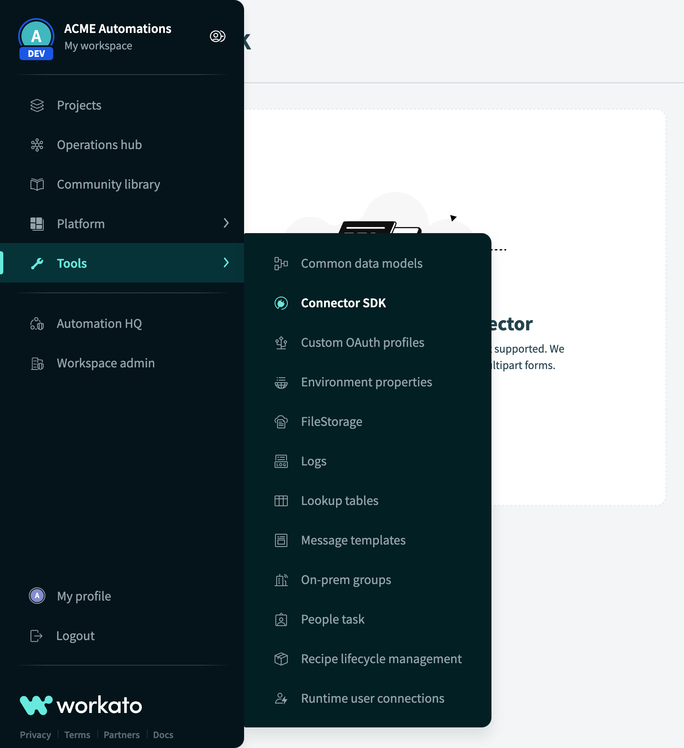Click the Runtime user connections icon
Screen dimensions: 684x748
coord(281,699)
